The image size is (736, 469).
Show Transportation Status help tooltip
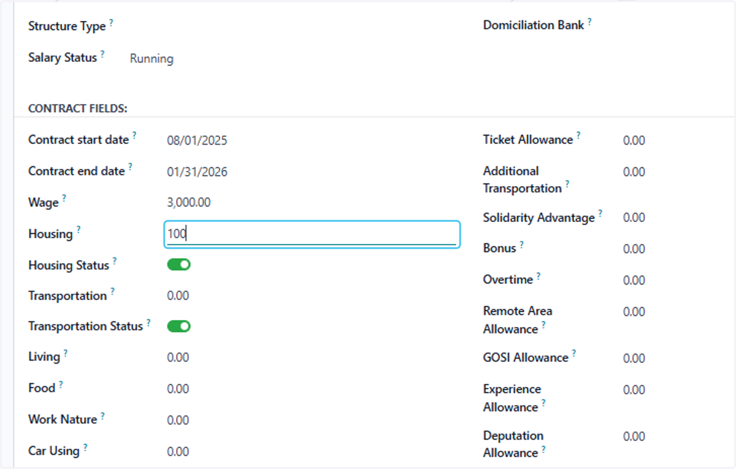click(148, 322)
